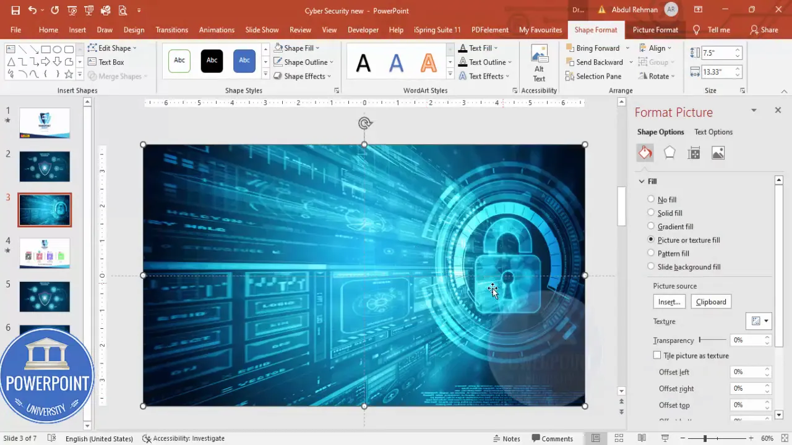Screen dimensions: 792x445
Task: Select the blue WordArt style A
Action: pos(396,62)
